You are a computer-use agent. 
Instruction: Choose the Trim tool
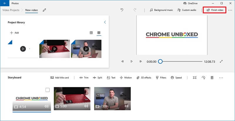click(x=84, y=78)
